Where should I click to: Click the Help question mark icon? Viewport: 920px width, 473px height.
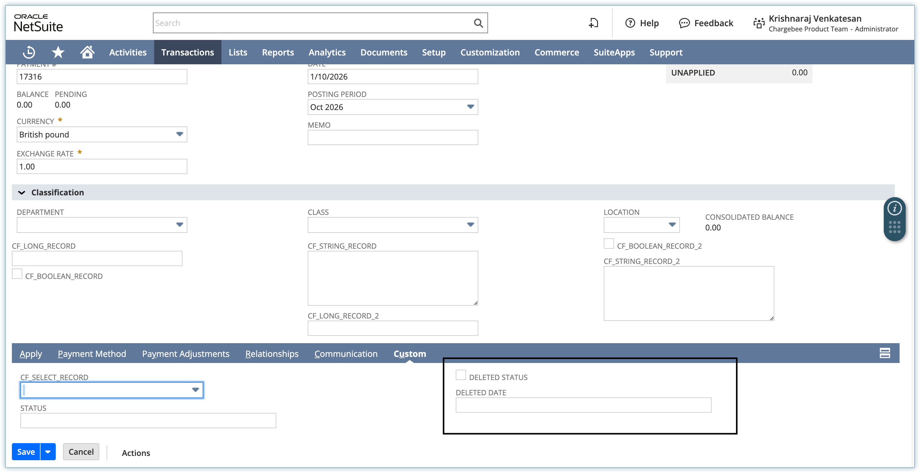point(630,23)
